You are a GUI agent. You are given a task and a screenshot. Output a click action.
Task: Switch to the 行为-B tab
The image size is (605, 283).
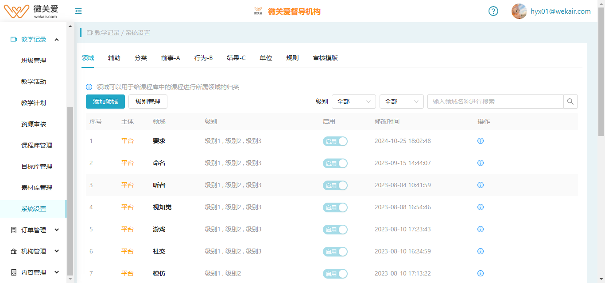[x=203, y=58]
